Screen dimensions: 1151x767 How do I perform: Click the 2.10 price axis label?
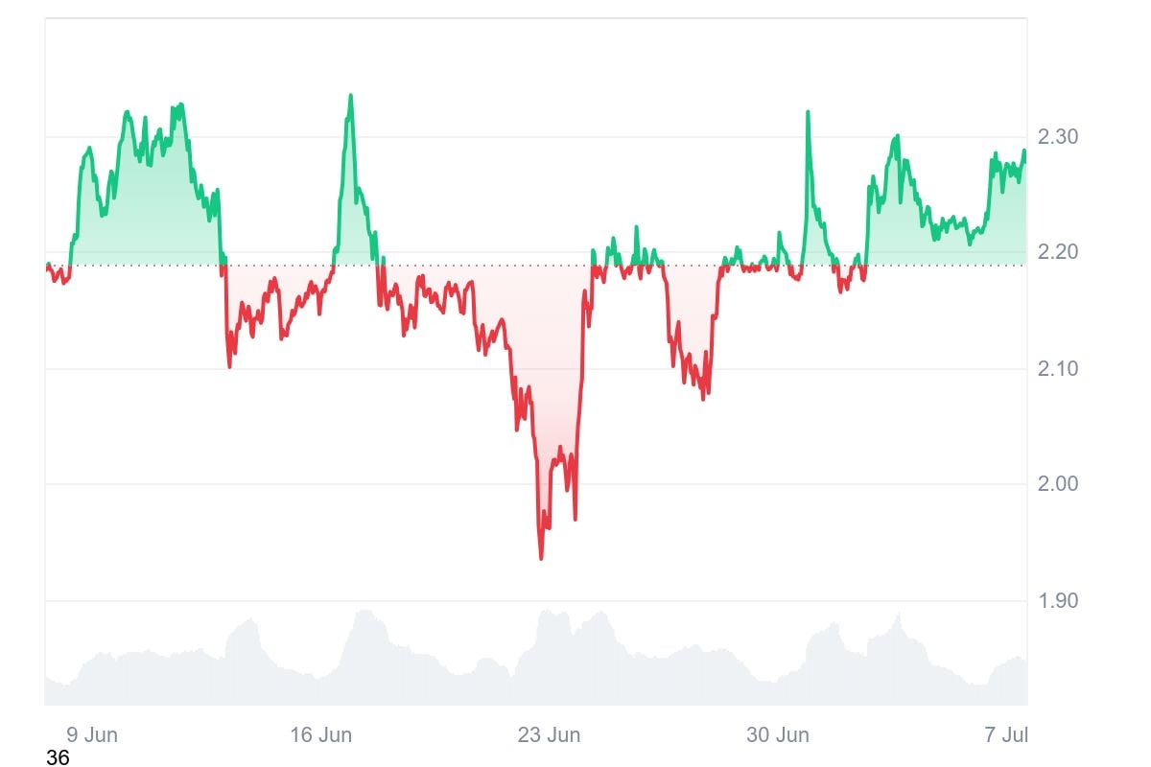(1058, 368)
